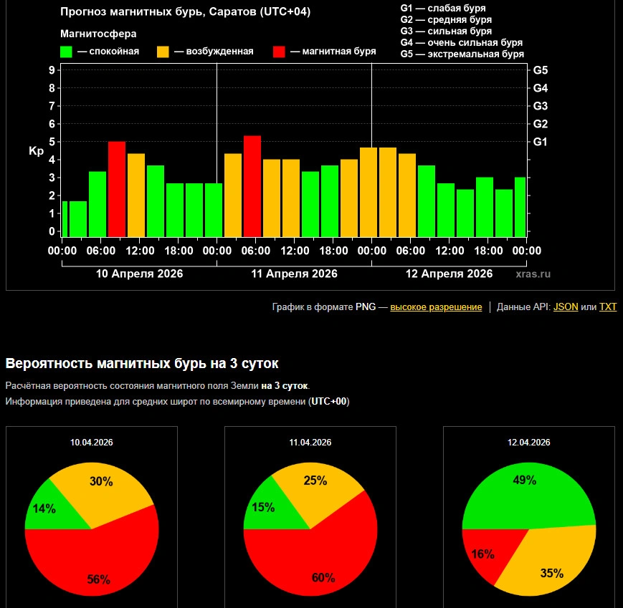Screen dimensions: 623x608
Task: Click the red магнитная буря legend swatch
Action: 280,52
